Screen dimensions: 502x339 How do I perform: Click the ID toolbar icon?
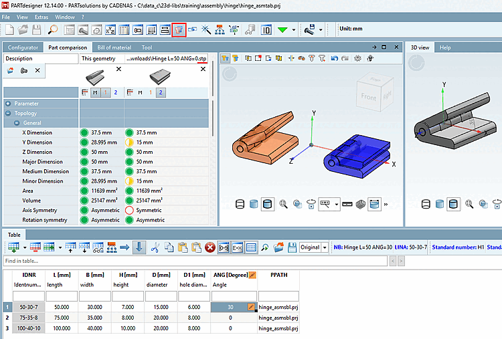[266, 30]
